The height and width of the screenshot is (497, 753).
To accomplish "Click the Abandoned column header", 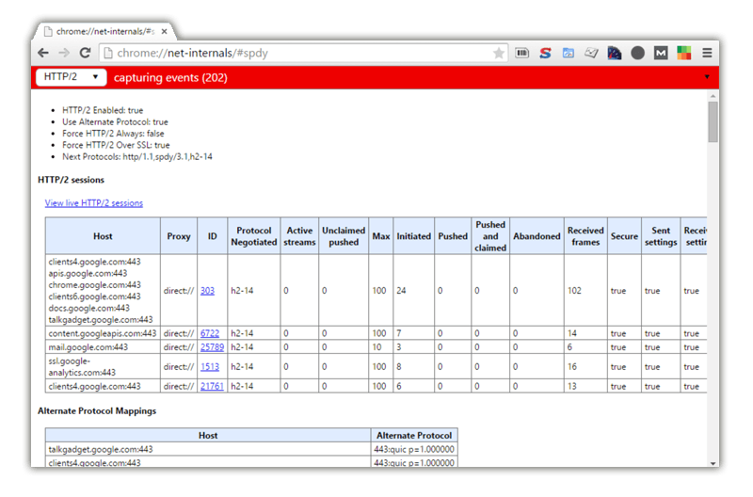I will tap(537, 236).
